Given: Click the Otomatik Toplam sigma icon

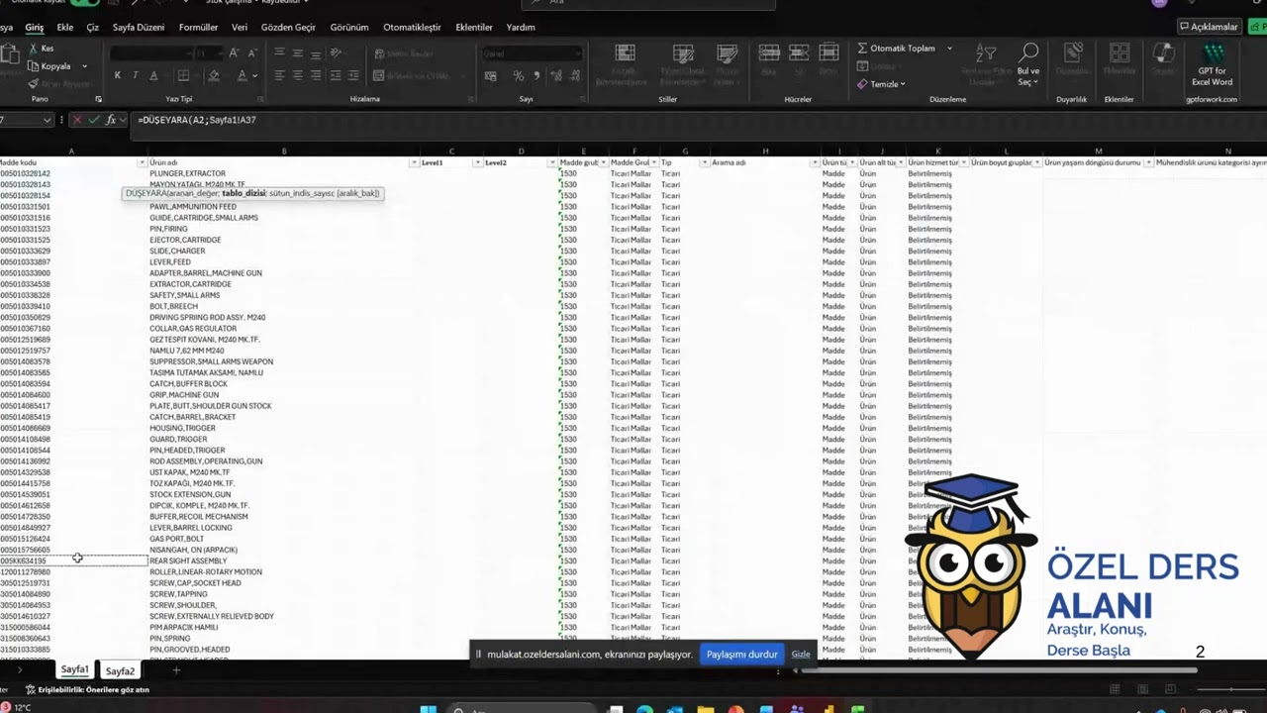Looking at the screenshot, I should tap(862, 48).
